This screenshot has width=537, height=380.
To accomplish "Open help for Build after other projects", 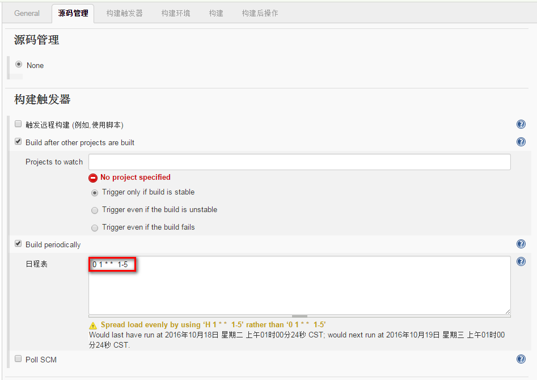I will click(521, 142).
